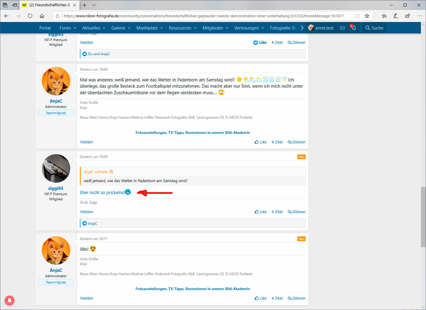This screenshot has height=310, width=426.
Task: Reload the page with the refresh icon
Action: pos(30,16)
